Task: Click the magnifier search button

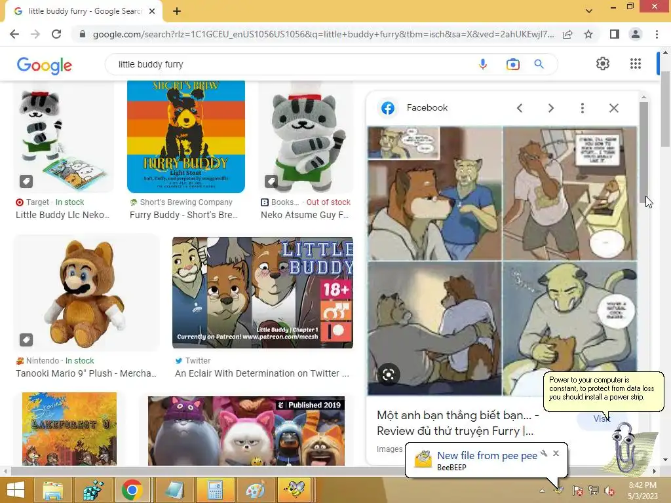Action: point(539,64)
